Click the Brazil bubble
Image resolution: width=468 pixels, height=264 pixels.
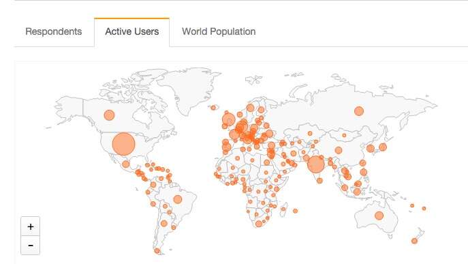[x=178, y=199]
